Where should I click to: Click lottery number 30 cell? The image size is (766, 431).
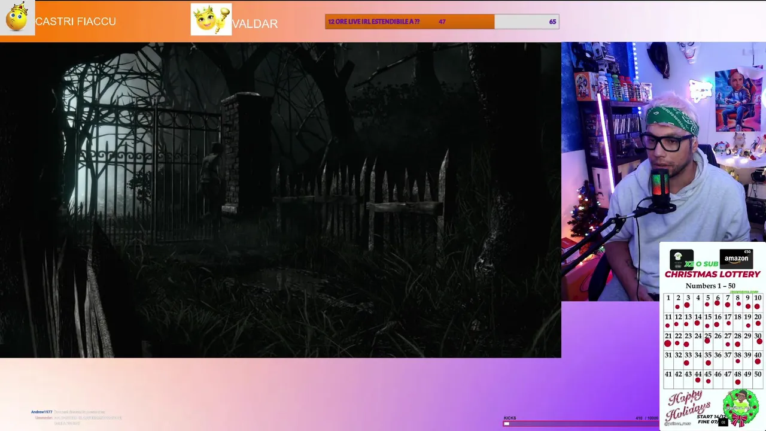758,341
